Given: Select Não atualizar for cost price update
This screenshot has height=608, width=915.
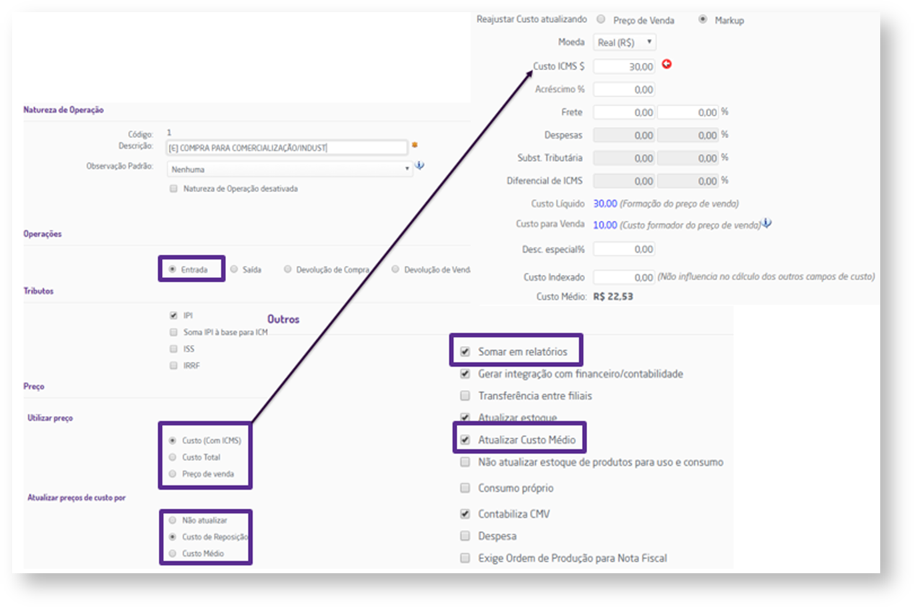Looking at the screenshot, I should click(x=172, y=520).
